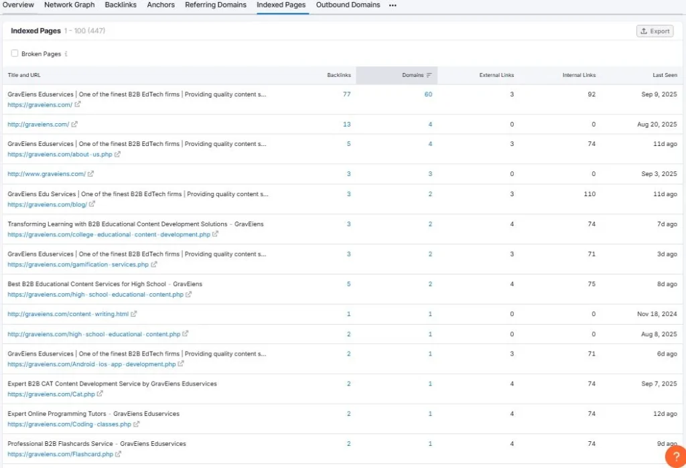
Task: Open the orange help question mark button
Action: pos(676,457)
